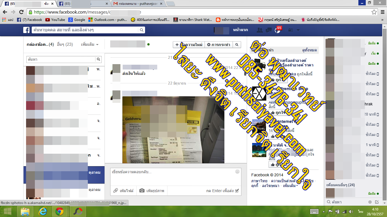
Task: Open the Chrome hamburger menu
Action: pos(382,12)
